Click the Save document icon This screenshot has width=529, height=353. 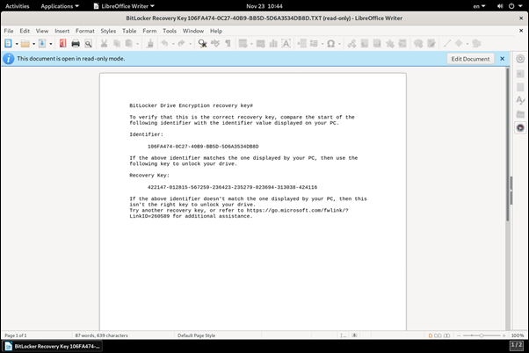click(42, 44)
